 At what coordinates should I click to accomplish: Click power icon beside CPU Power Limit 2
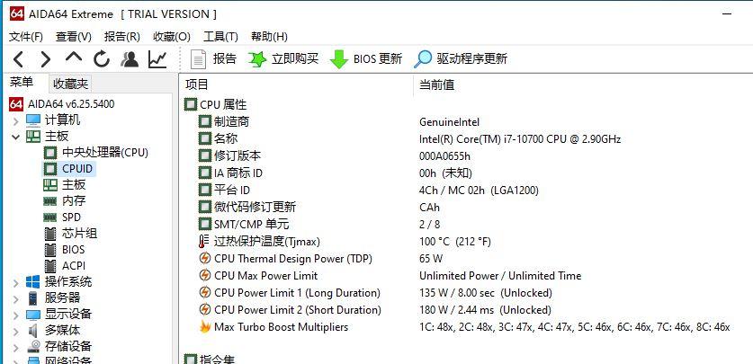205,310
